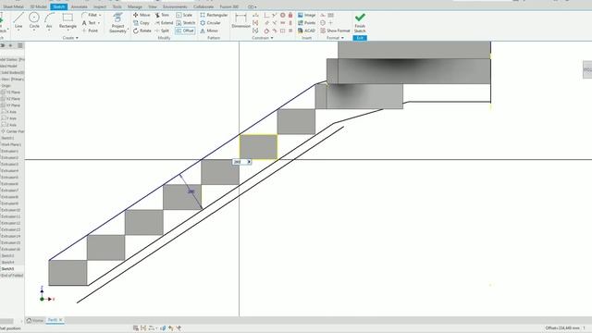Select YZ Plane in model browser
Image resolution: width=592 pixels, height=333 pixels.
(x=11, y=92)
